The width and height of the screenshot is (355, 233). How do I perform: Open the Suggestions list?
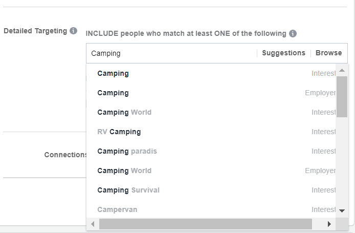click(x=283, y=53)
